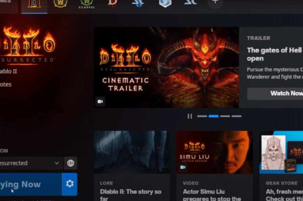Open the game settings gear button
The height and width of the screenshot is (201, 303).
click(x=70, y=184)
